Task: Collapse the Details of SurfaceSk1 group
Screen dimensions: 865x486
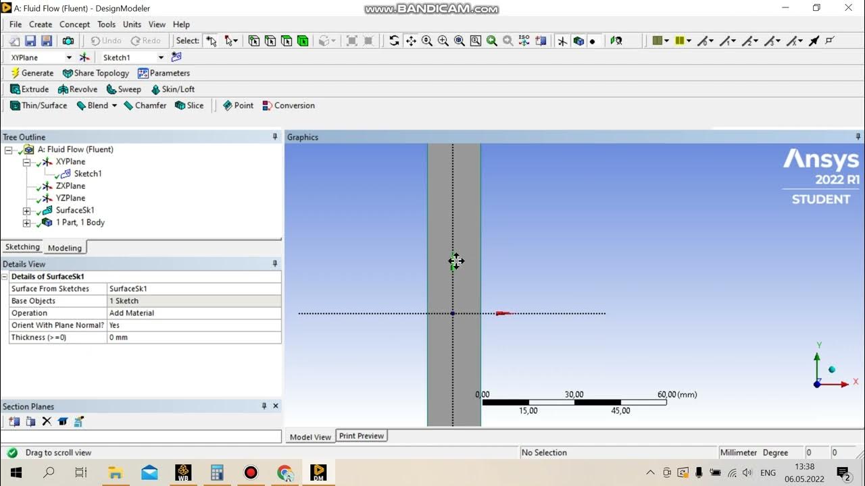Action: [5, 277]
